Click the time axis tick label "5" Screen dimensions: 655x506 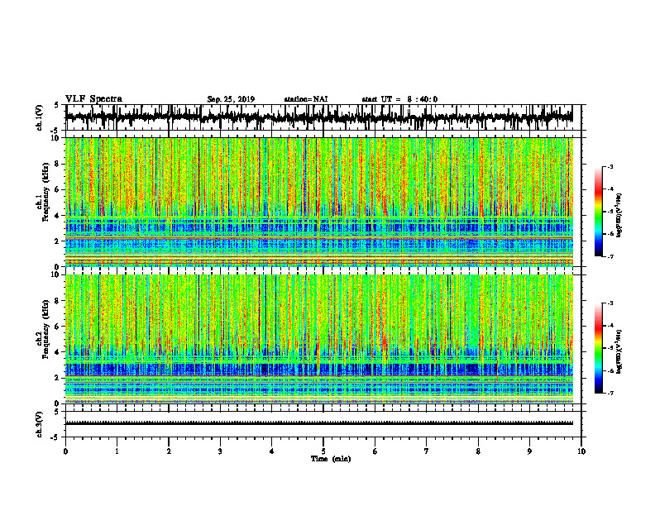[323, 451]
